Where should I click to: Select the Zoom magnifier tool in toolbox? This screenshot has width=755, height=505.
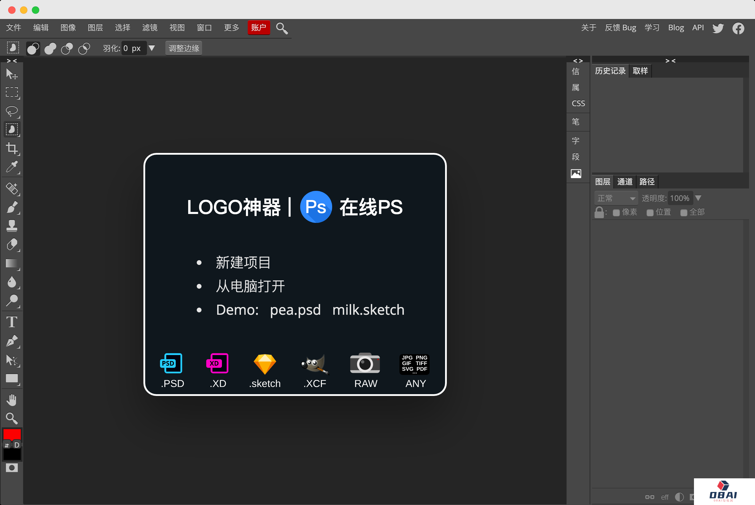click(12, 418)
